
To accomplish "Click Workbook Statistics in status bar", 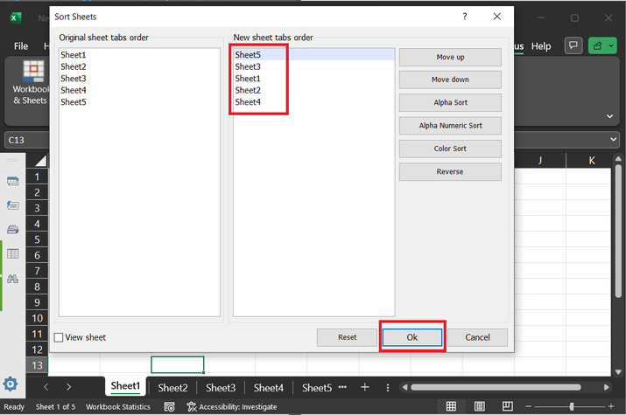I will [x=118, y=406].
